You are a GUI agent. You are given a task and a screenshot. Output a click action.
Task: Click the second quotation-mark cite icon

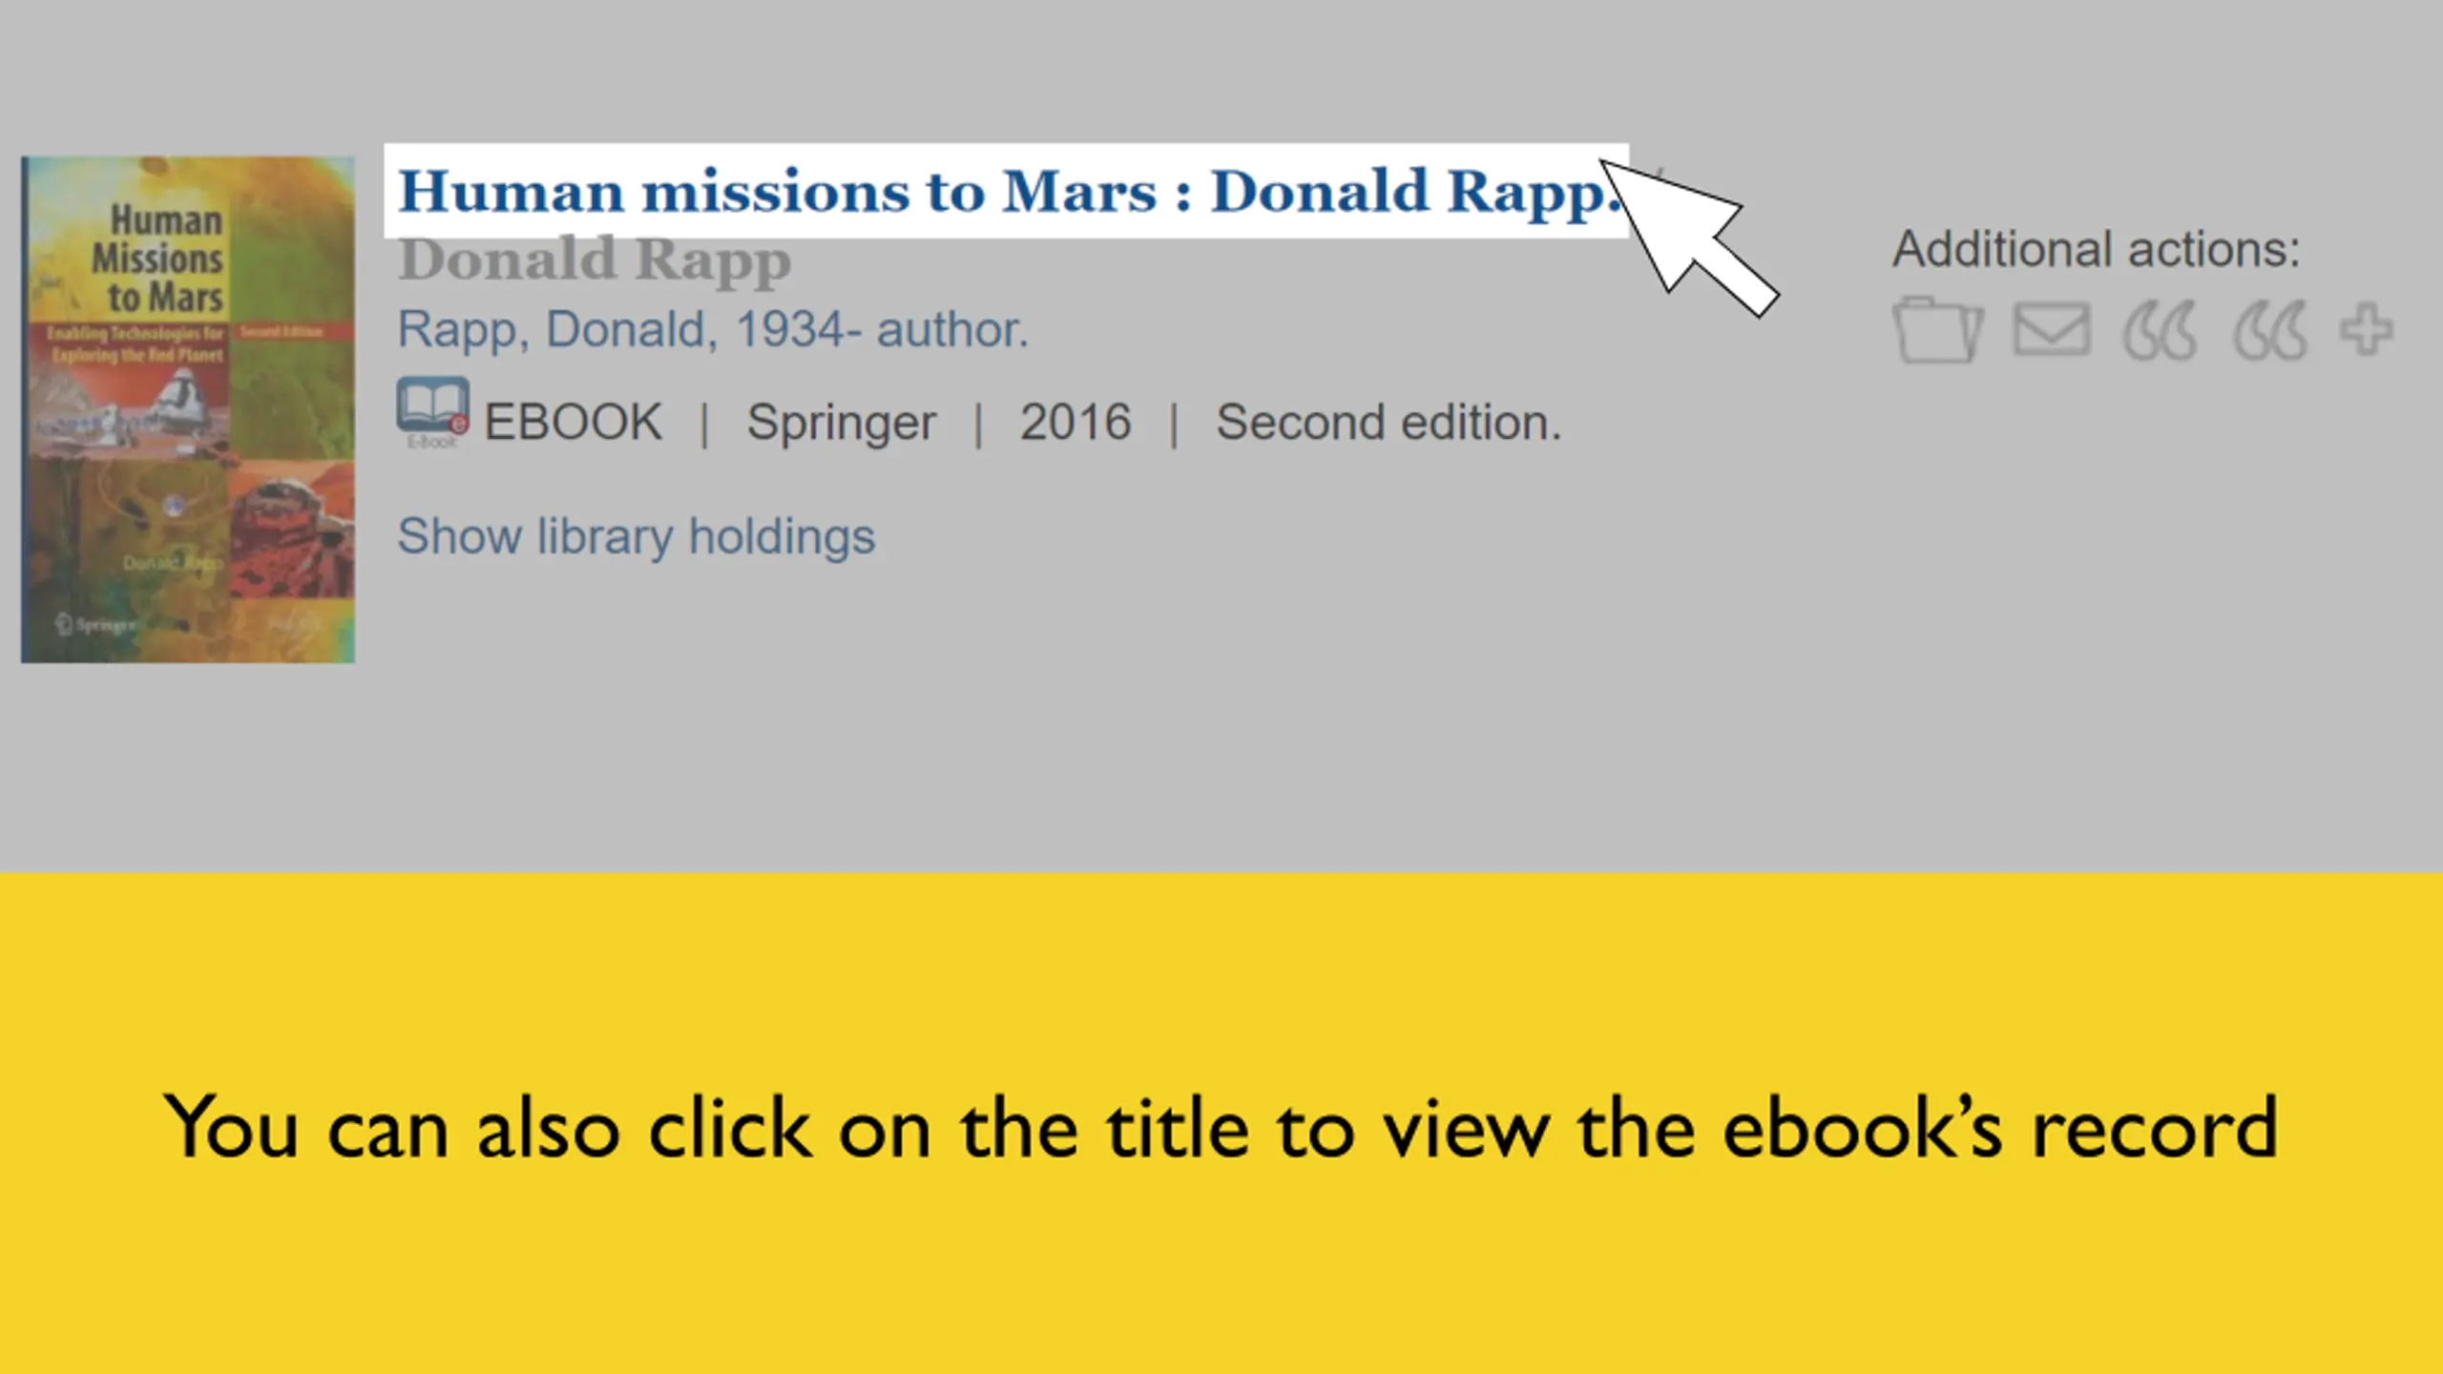pos(2271,331)
